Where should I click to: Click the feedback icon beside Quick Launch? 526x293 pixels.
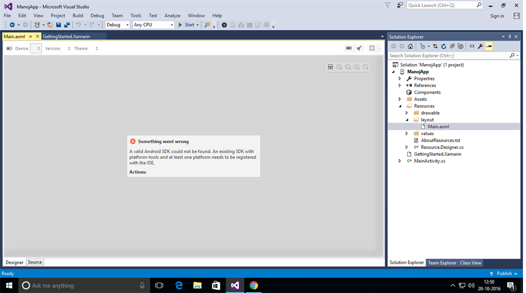(x=400, y=5)
